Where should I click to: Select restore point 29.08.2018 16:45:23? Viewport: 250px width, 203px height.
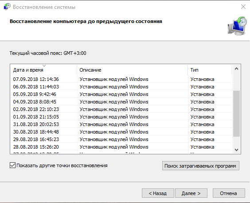click(x=121, y=139)
